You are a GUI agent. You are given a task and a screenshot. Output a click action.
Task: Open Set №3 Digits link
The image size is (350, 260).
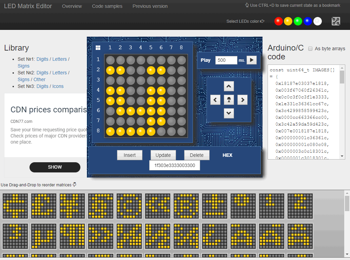click(42, 86)
